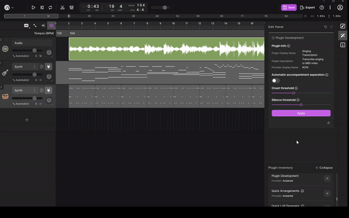349x218 pixels.
Task: Open the magic wand plugins sidebar tab
Action: [x=343, y=35]
